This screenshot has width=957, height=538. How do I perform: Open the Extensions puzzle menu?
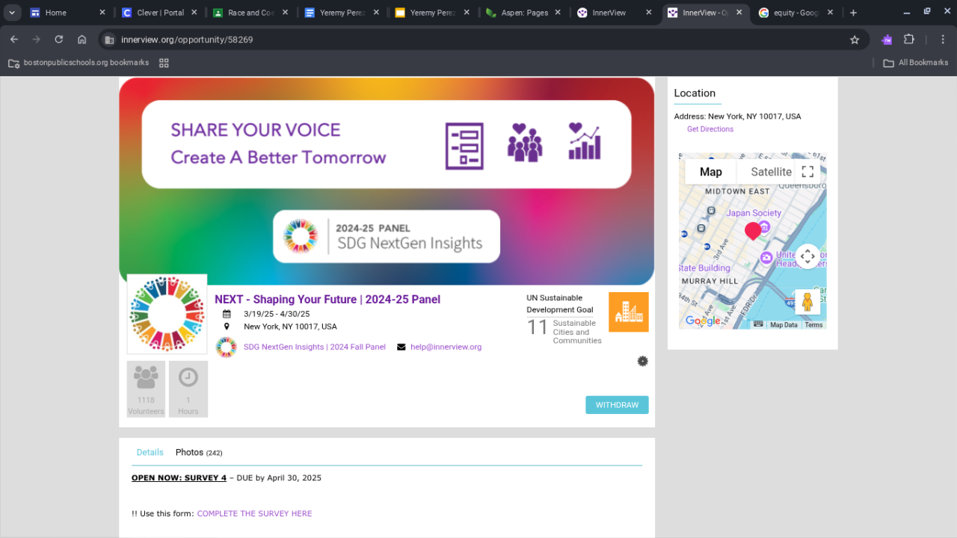coord(909,40)
